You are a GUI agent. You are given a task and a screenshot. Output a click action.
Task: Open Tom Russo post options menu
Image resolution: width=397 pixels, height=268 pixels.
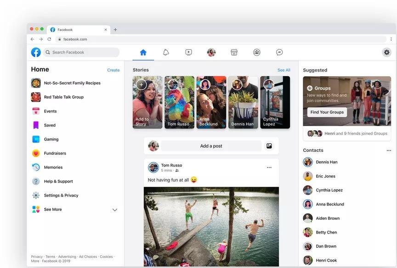coord(269,167)
